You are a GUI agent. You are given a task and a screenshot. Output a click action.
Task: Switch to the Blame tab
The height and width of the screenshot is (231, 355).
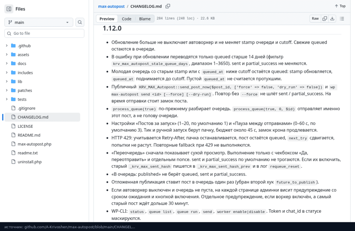tap(145, 19)
